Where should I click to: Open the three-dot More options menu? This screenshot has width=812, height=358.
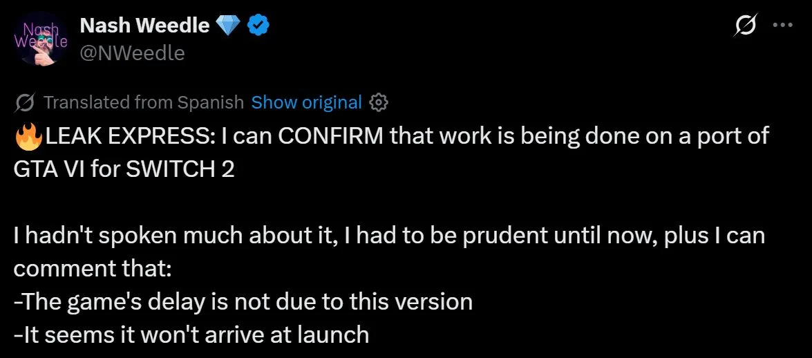pyautogui.click(x=782, y=26)
